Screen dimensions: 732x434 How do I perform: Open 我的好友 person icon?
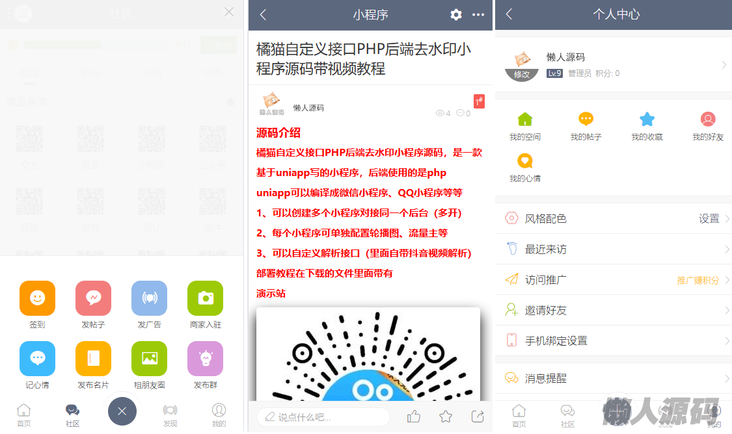pyautogui.click(x=708, y=120)
